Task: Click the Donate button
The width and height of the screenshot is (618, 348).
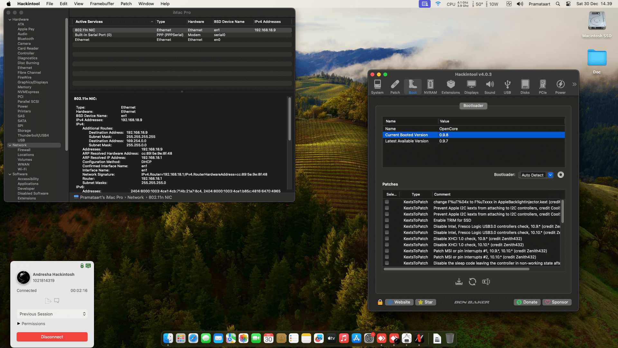Action: pos(527,302)
